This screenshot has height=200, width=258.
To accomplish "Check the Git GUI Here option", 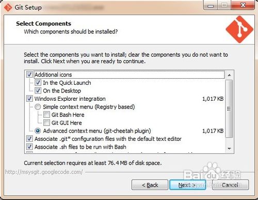I will [x=46, y=123].
